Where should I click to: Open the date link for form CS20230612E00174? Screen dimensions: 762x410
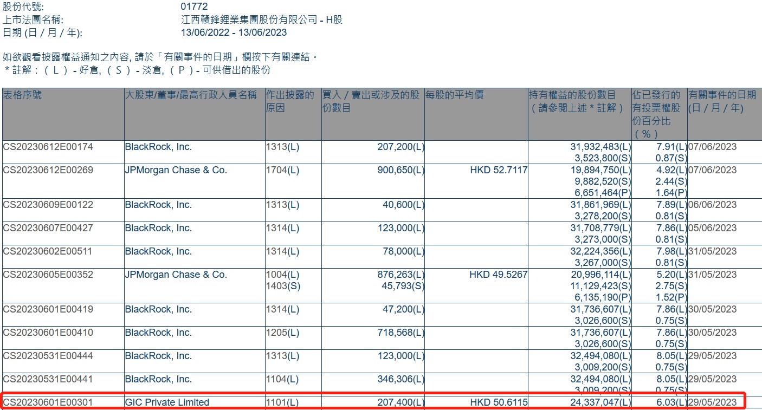tap(713, 147)
